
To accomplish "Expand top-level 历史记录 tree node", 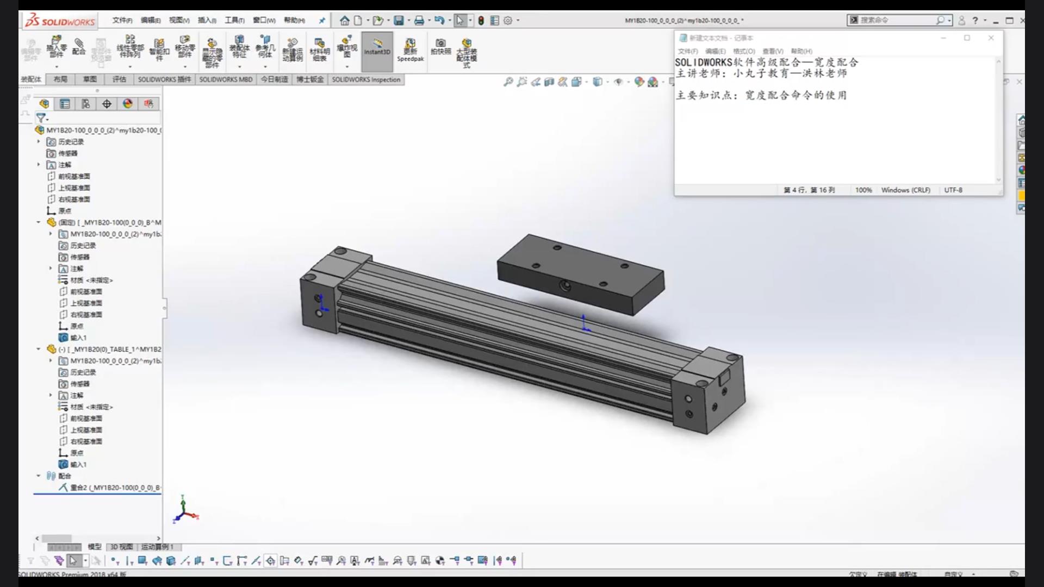I will click(39, 141).
